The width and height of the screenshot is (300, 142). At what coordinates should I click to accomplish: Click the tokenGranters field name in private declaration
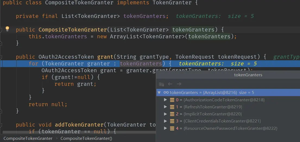(144, 16)
